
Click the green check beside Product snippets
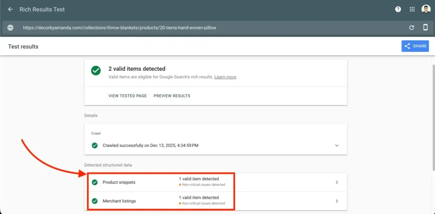[x=95, y=182]
